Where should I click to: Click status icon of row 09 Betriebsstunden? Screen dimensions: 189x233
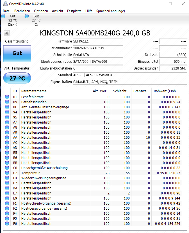pos(7,102)
